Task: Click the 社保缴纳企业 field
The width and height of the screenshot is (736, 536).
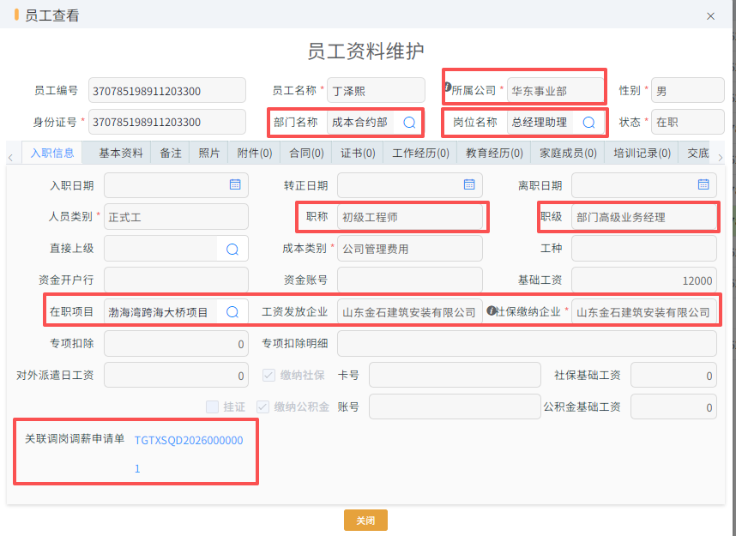Action: point(644,311)
